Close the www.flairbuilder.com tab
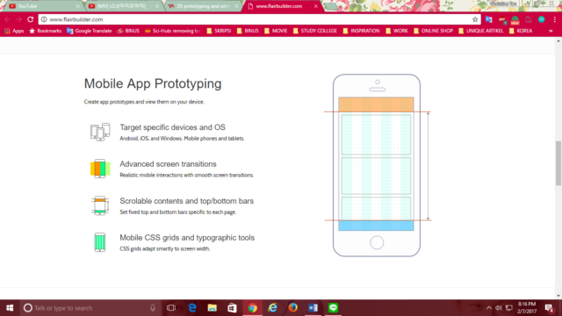Screen dimensions: 562x316 [x=316, y=6]
